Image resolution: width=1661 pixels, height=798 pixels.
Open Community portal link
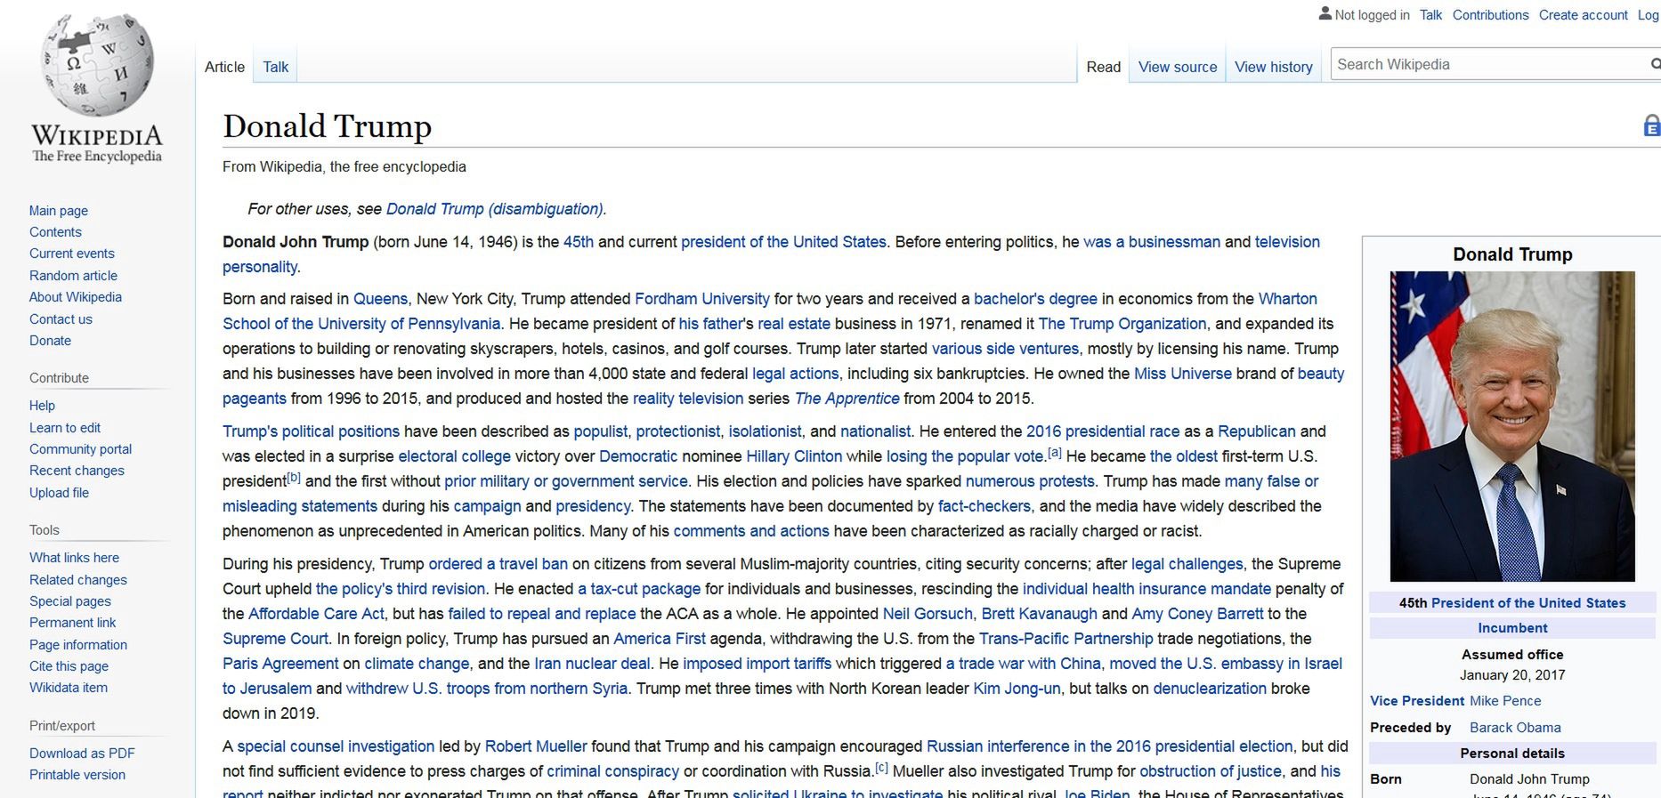coord(80,449)
